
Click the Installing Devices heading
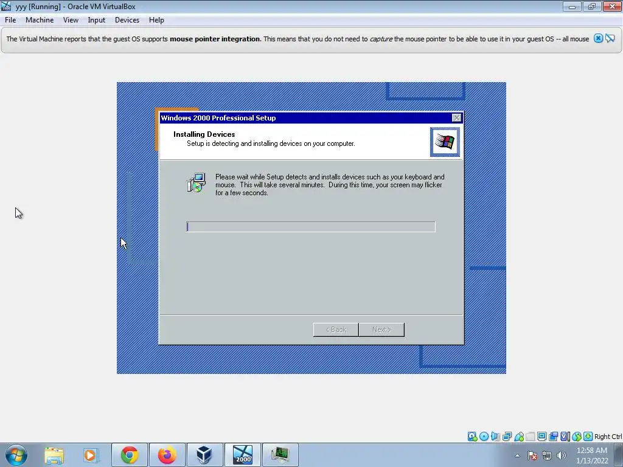(204, 134)
